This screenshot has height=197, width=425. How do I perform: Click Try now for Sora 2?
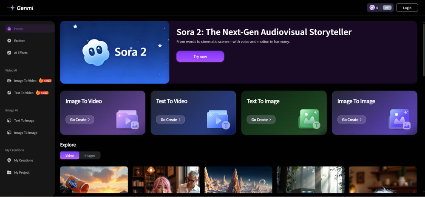click(x=200, y=56)
